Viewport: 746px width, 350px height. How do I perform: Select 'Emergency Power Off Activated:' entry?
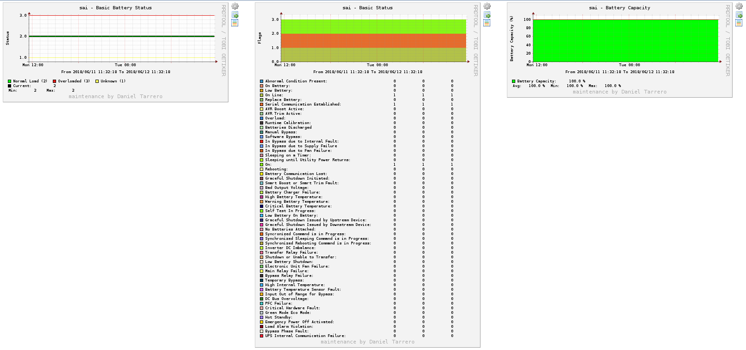[x=357, y=322]
